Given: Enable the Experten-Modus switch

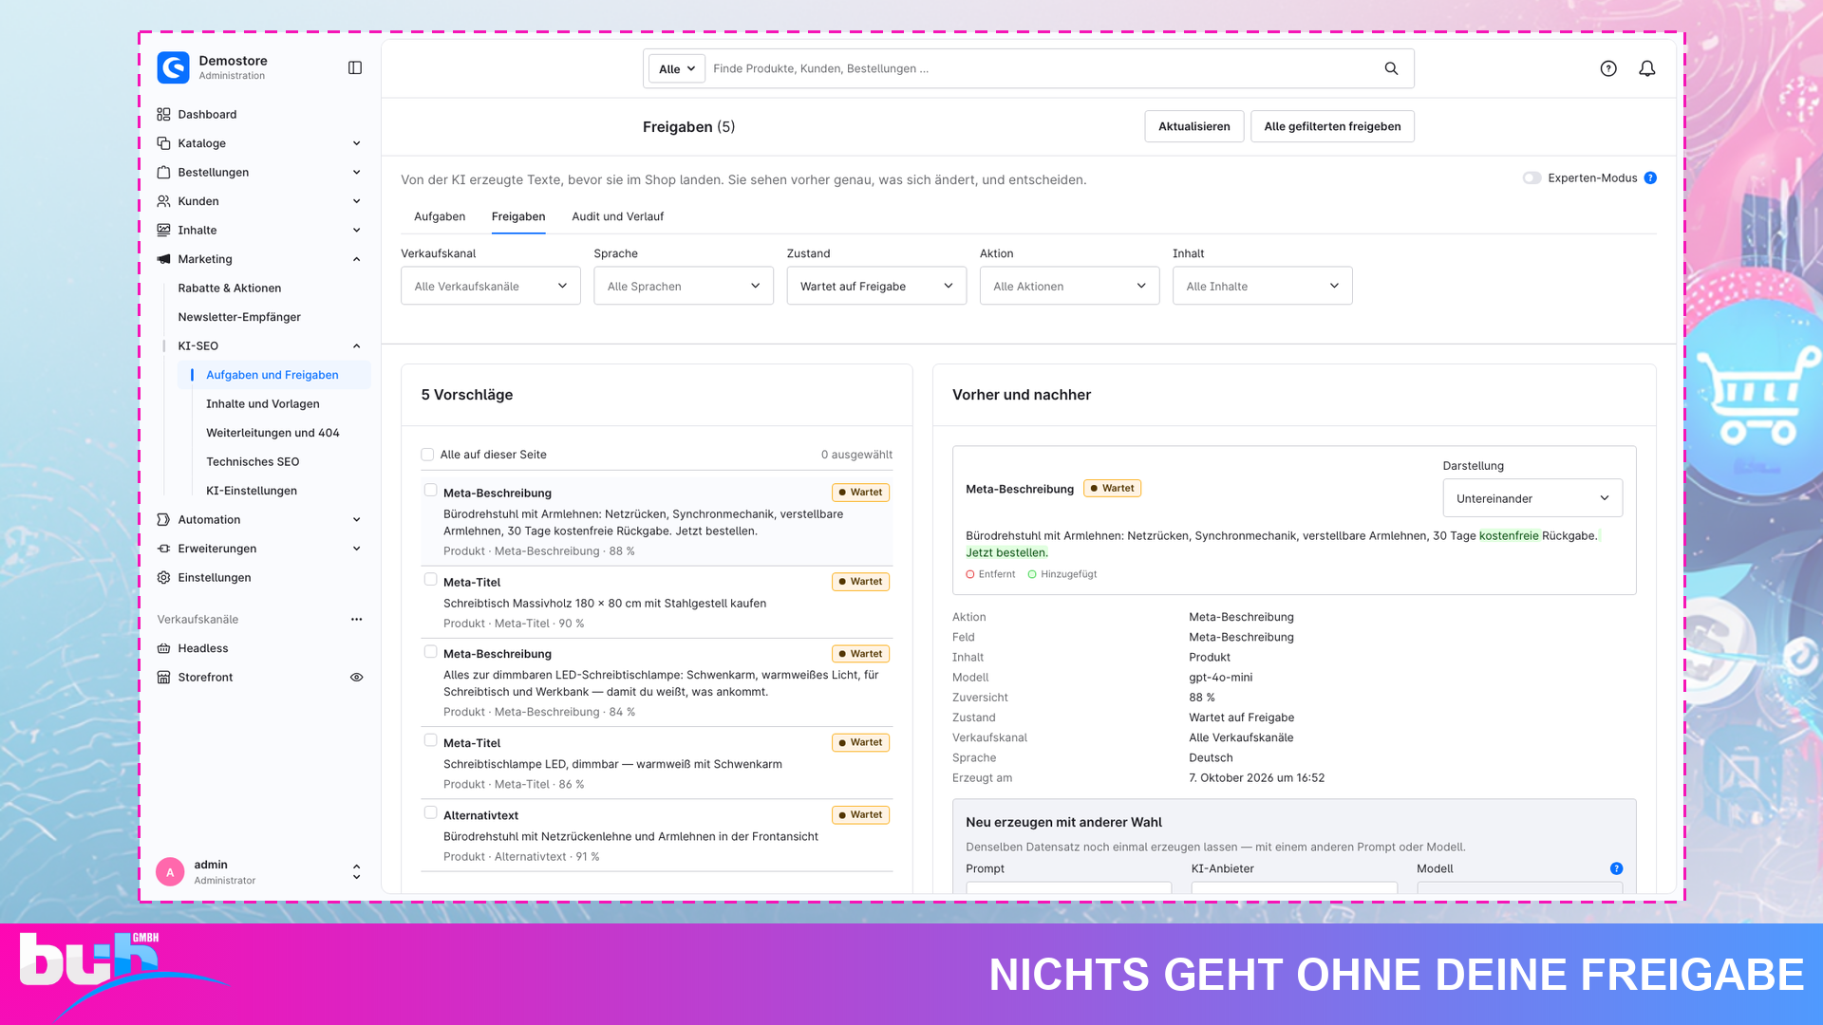Looking at the screenshot, I should 1532,177.
